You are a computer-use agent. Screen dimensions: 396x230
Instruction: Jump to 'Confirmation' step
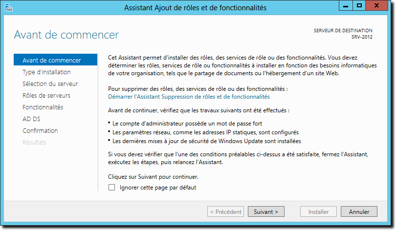pyautogui.click(x=40, y=131)
